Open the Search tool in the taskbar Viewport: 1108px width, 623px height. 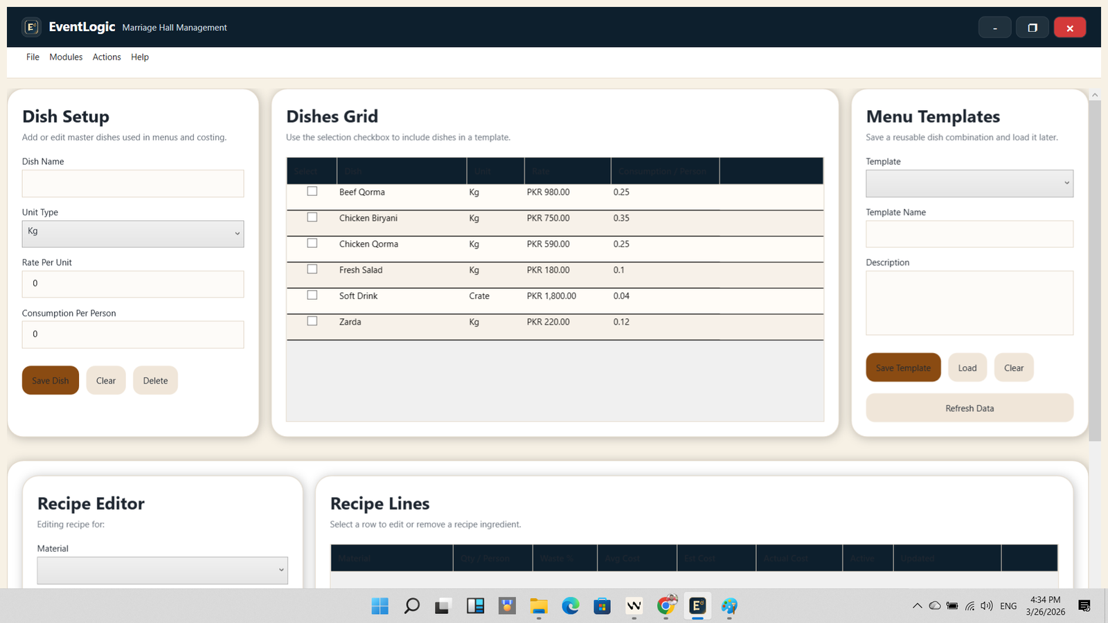pos(411,606)
